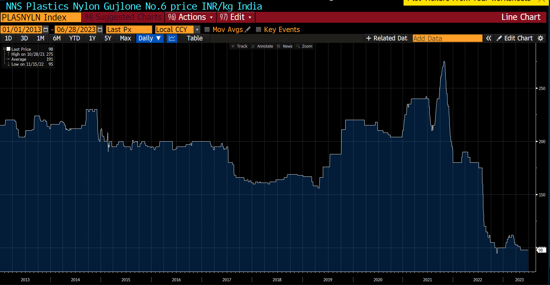Select the Annotate pencil icon
550x285 pixels.
click(x=253, y=46)
